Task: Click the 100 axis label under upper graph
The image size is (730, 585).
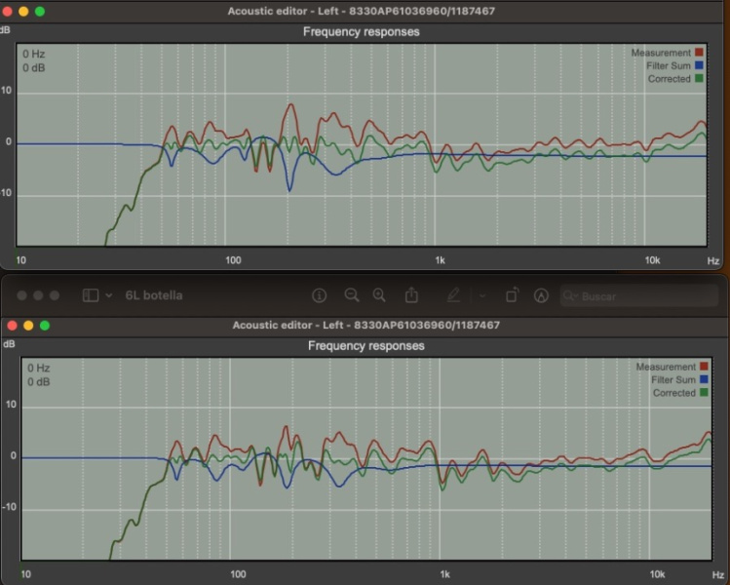Action: pos(233,260)
